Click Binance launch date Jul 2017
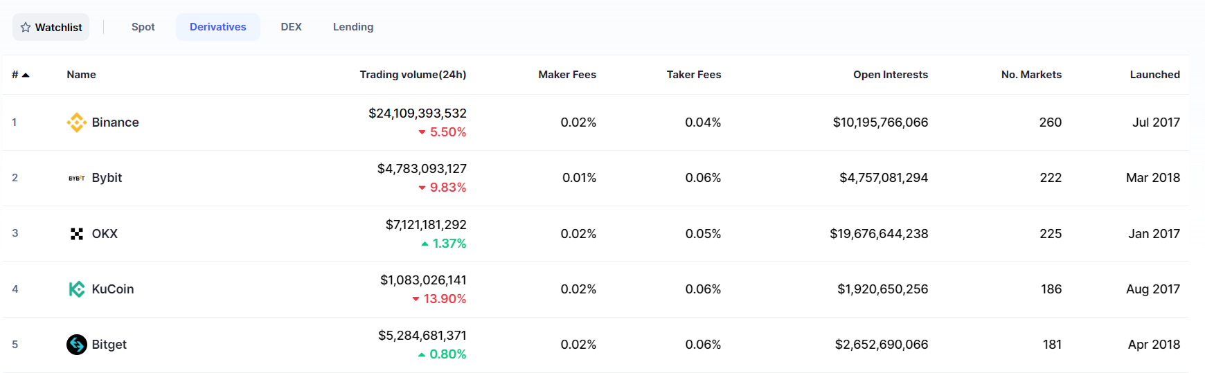The height and width of the screenshot is (373, 1205). (x=1156, y=122)
